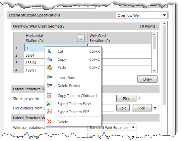
Task: Choose Cut from the context menu
Action: click(x=73, y=51)
